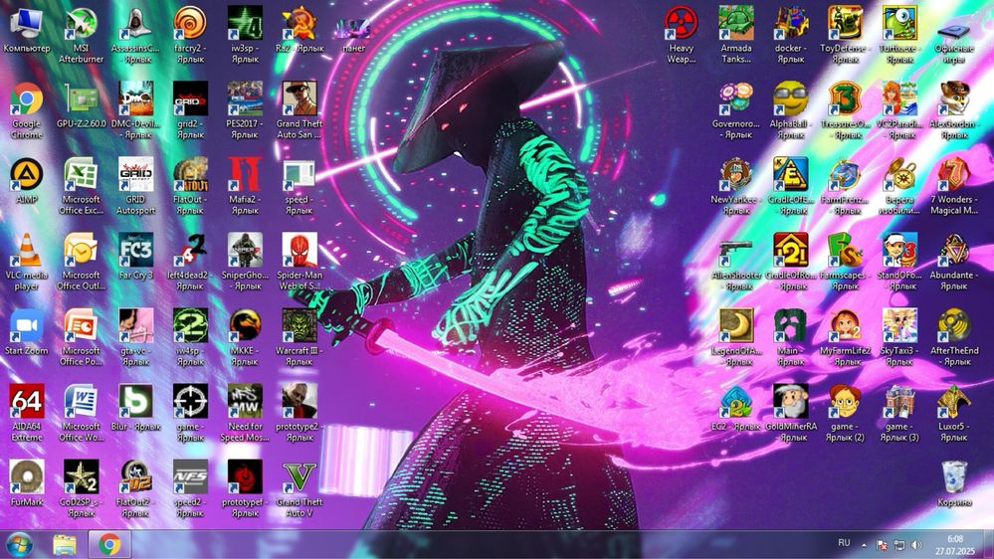Launch the CoD2SP shortcut
Image resolution: width=994 pixels, height=559 pixels.
point(82,477)
